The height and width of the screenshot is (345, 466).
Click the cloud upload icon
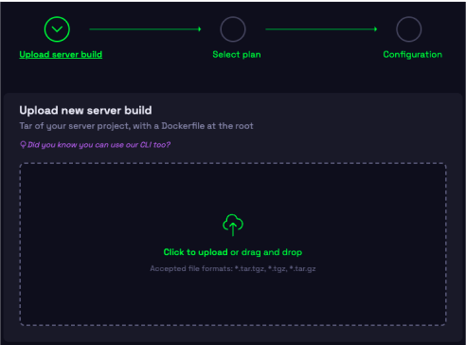233,225
